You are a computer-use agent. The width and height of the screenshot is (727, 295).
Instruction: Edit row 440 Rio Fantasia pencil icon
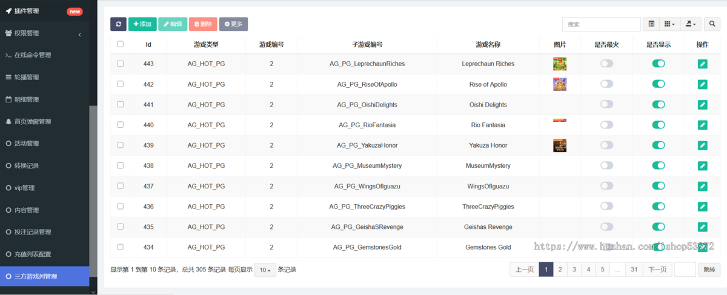pyautogui.click(x=702, y=125)
